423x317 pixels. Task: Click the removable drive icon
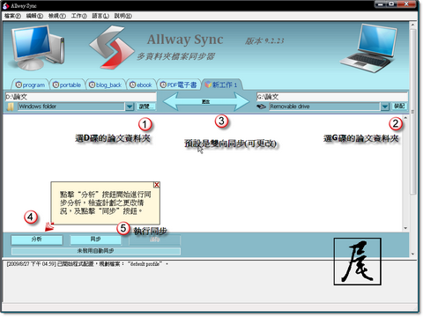coord(261,107)
